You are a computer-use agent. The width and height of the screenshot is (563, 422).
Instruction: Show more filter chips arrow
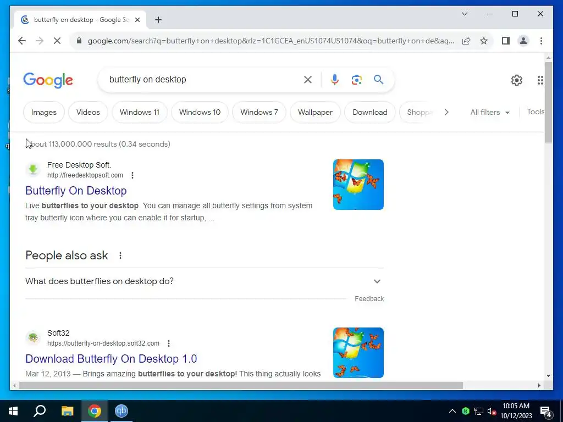click(x=446, y=112)
